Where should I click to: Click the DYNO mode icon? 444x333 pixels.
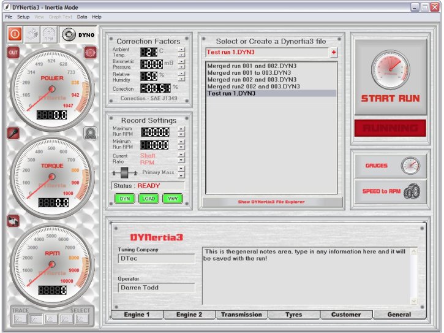coord(69,34)
